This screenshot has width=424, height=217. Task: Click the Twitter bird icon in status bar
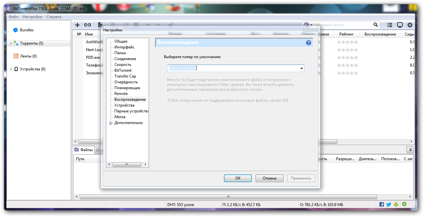pos(389,204)
